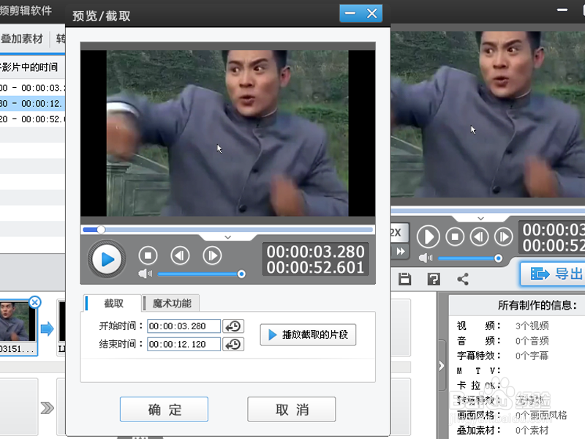The image size is (585, 439).
Task: Click the preview dialog seek bar handle
Action: click(x=101, y=230)
